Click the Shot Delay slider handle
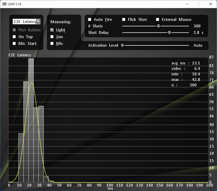The image size is (217, 191). (x=170, y=33)
